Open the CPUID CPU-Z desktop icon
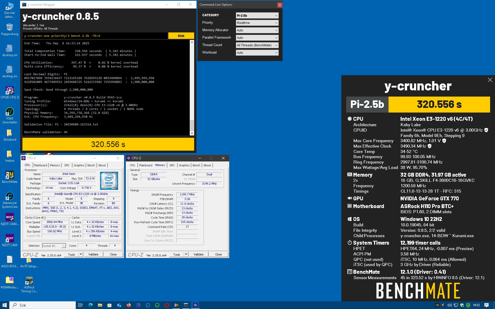495x309 pixels. tap(10, 93)
